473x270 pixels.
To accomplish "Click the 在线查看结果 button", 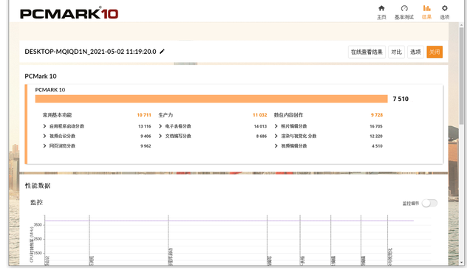I will coord(367,52).
